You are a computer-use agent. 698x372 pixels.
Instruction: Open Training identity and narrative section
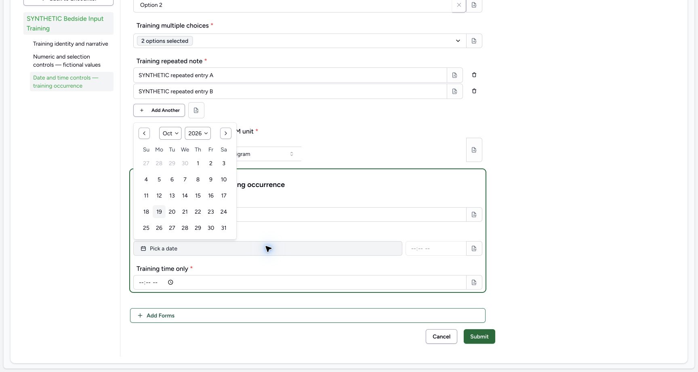pos(71,44)
